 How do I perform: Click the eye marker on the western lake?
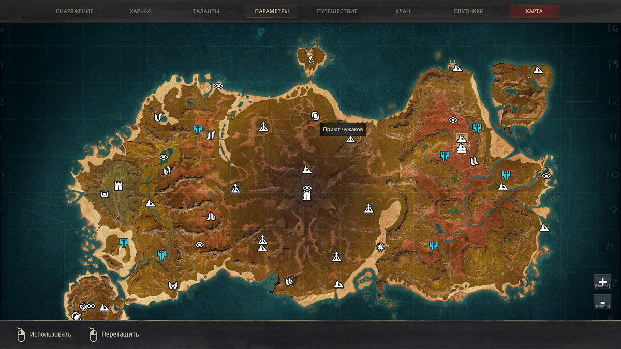click(164, 157)
